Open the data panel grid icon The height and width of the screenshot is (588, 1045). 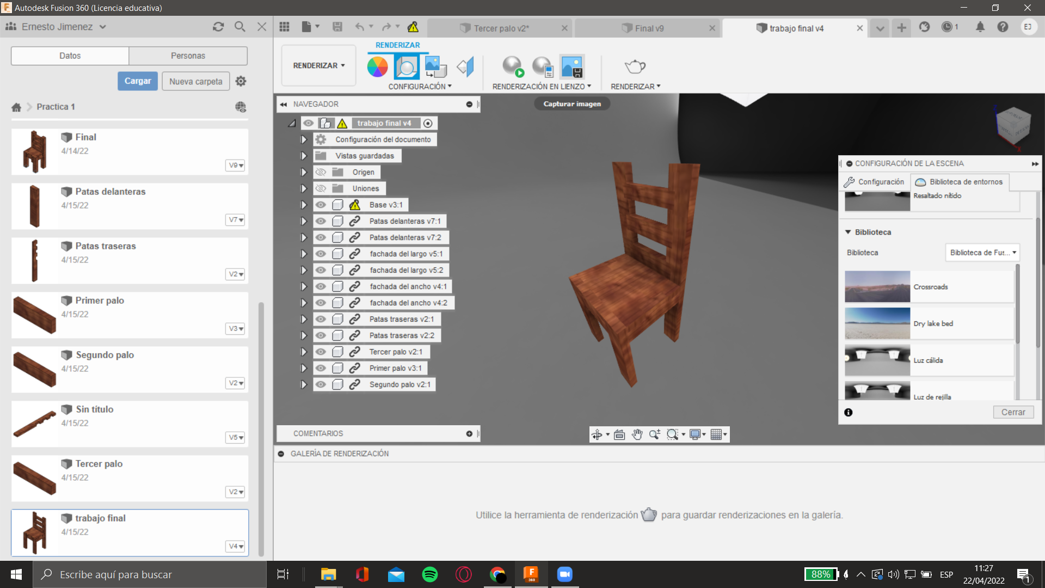[284, 27]
